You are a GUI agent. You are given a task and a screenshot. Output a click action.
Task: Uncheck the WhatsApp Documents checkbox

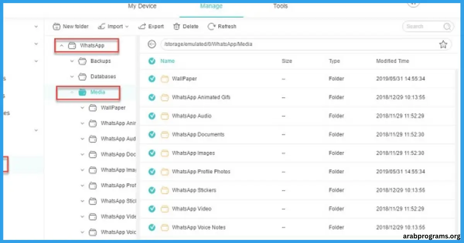[152, 134]
